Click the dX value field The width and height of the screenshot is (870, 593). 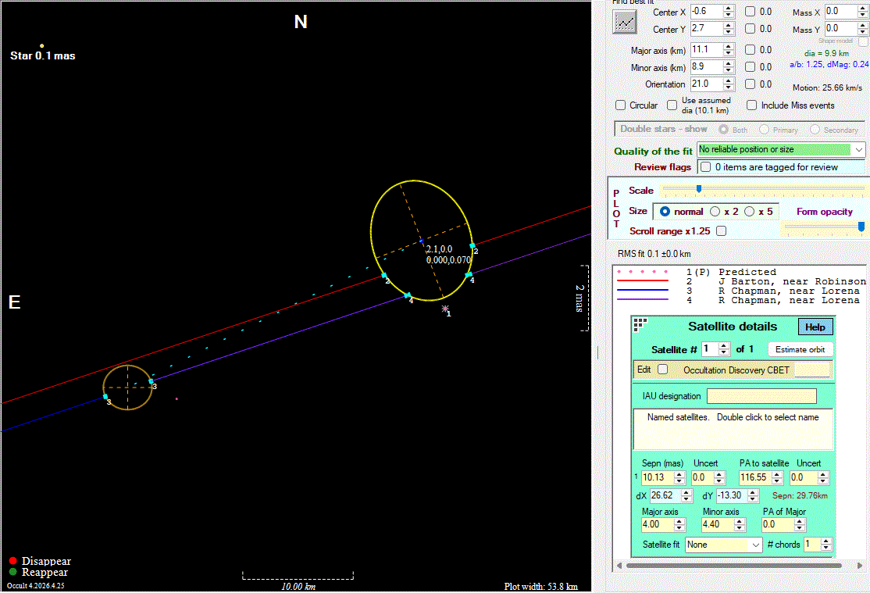point(665,495)
